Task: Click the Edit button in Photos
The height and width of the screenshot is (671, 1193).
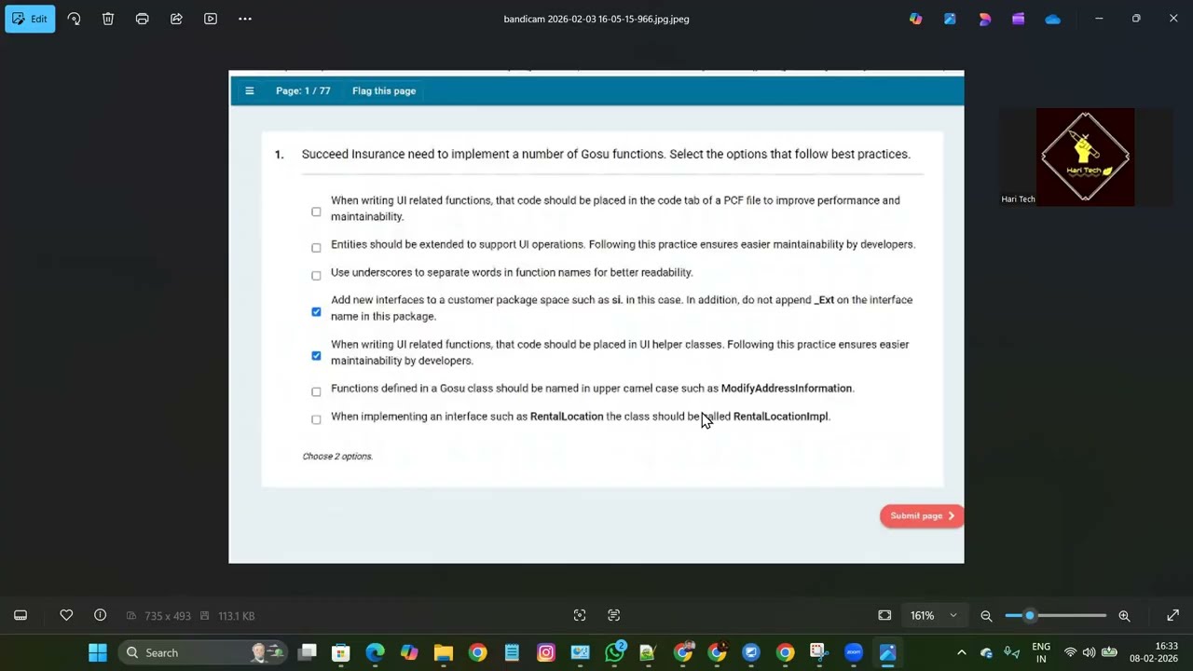Action: tap(30, 19)
